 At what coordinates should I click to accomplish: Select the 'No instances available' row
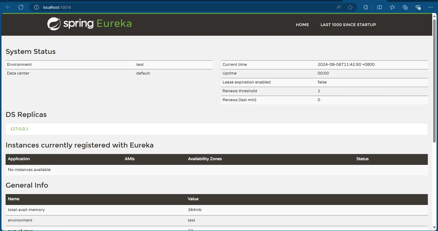(216, 170)
